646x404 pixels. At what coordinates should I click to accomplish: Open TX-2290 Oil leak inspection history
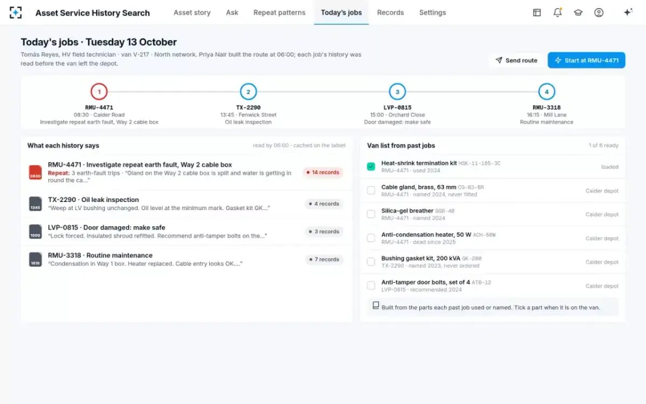click(x=186, y=204)
